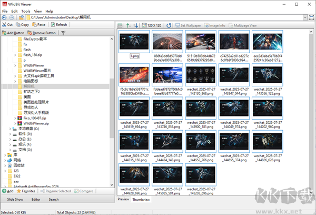Expand the 网络 network node
Screen dimensions: 316x215
point(5,160)
